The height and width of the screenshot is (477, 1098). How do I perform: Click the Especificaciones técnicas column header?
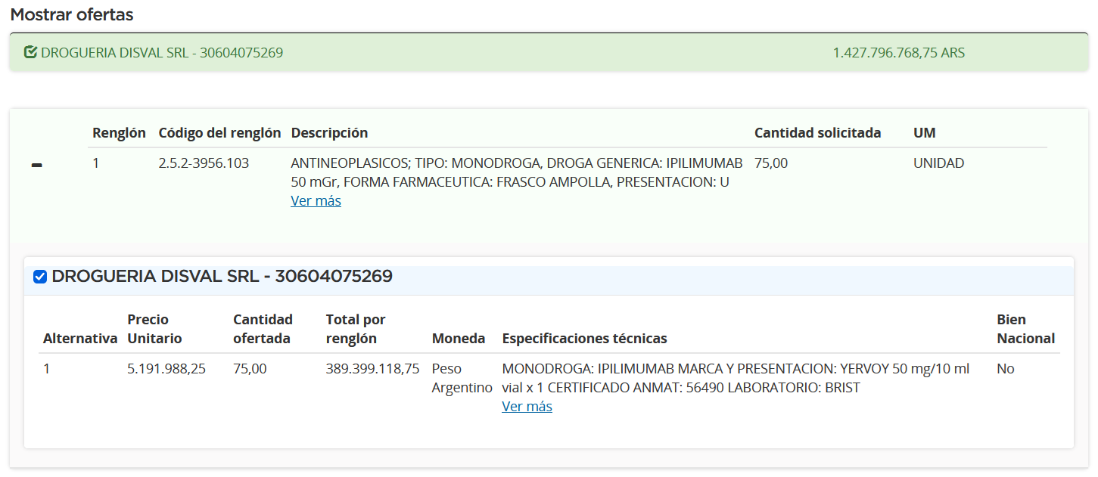[584, 339]
